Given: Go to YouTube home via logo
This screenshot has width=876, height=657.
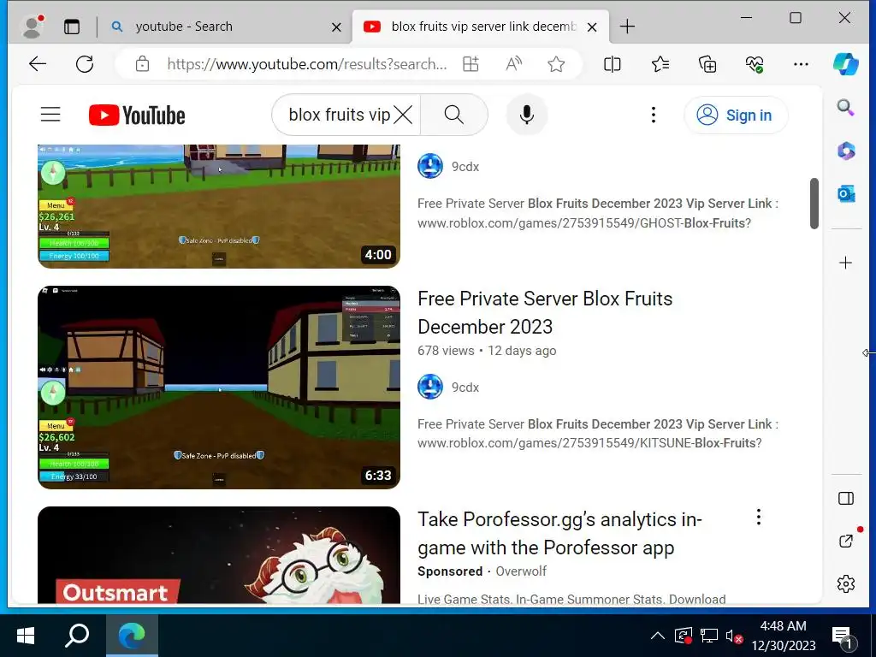Looking at the screenshot, I should (x=137, y=115).
